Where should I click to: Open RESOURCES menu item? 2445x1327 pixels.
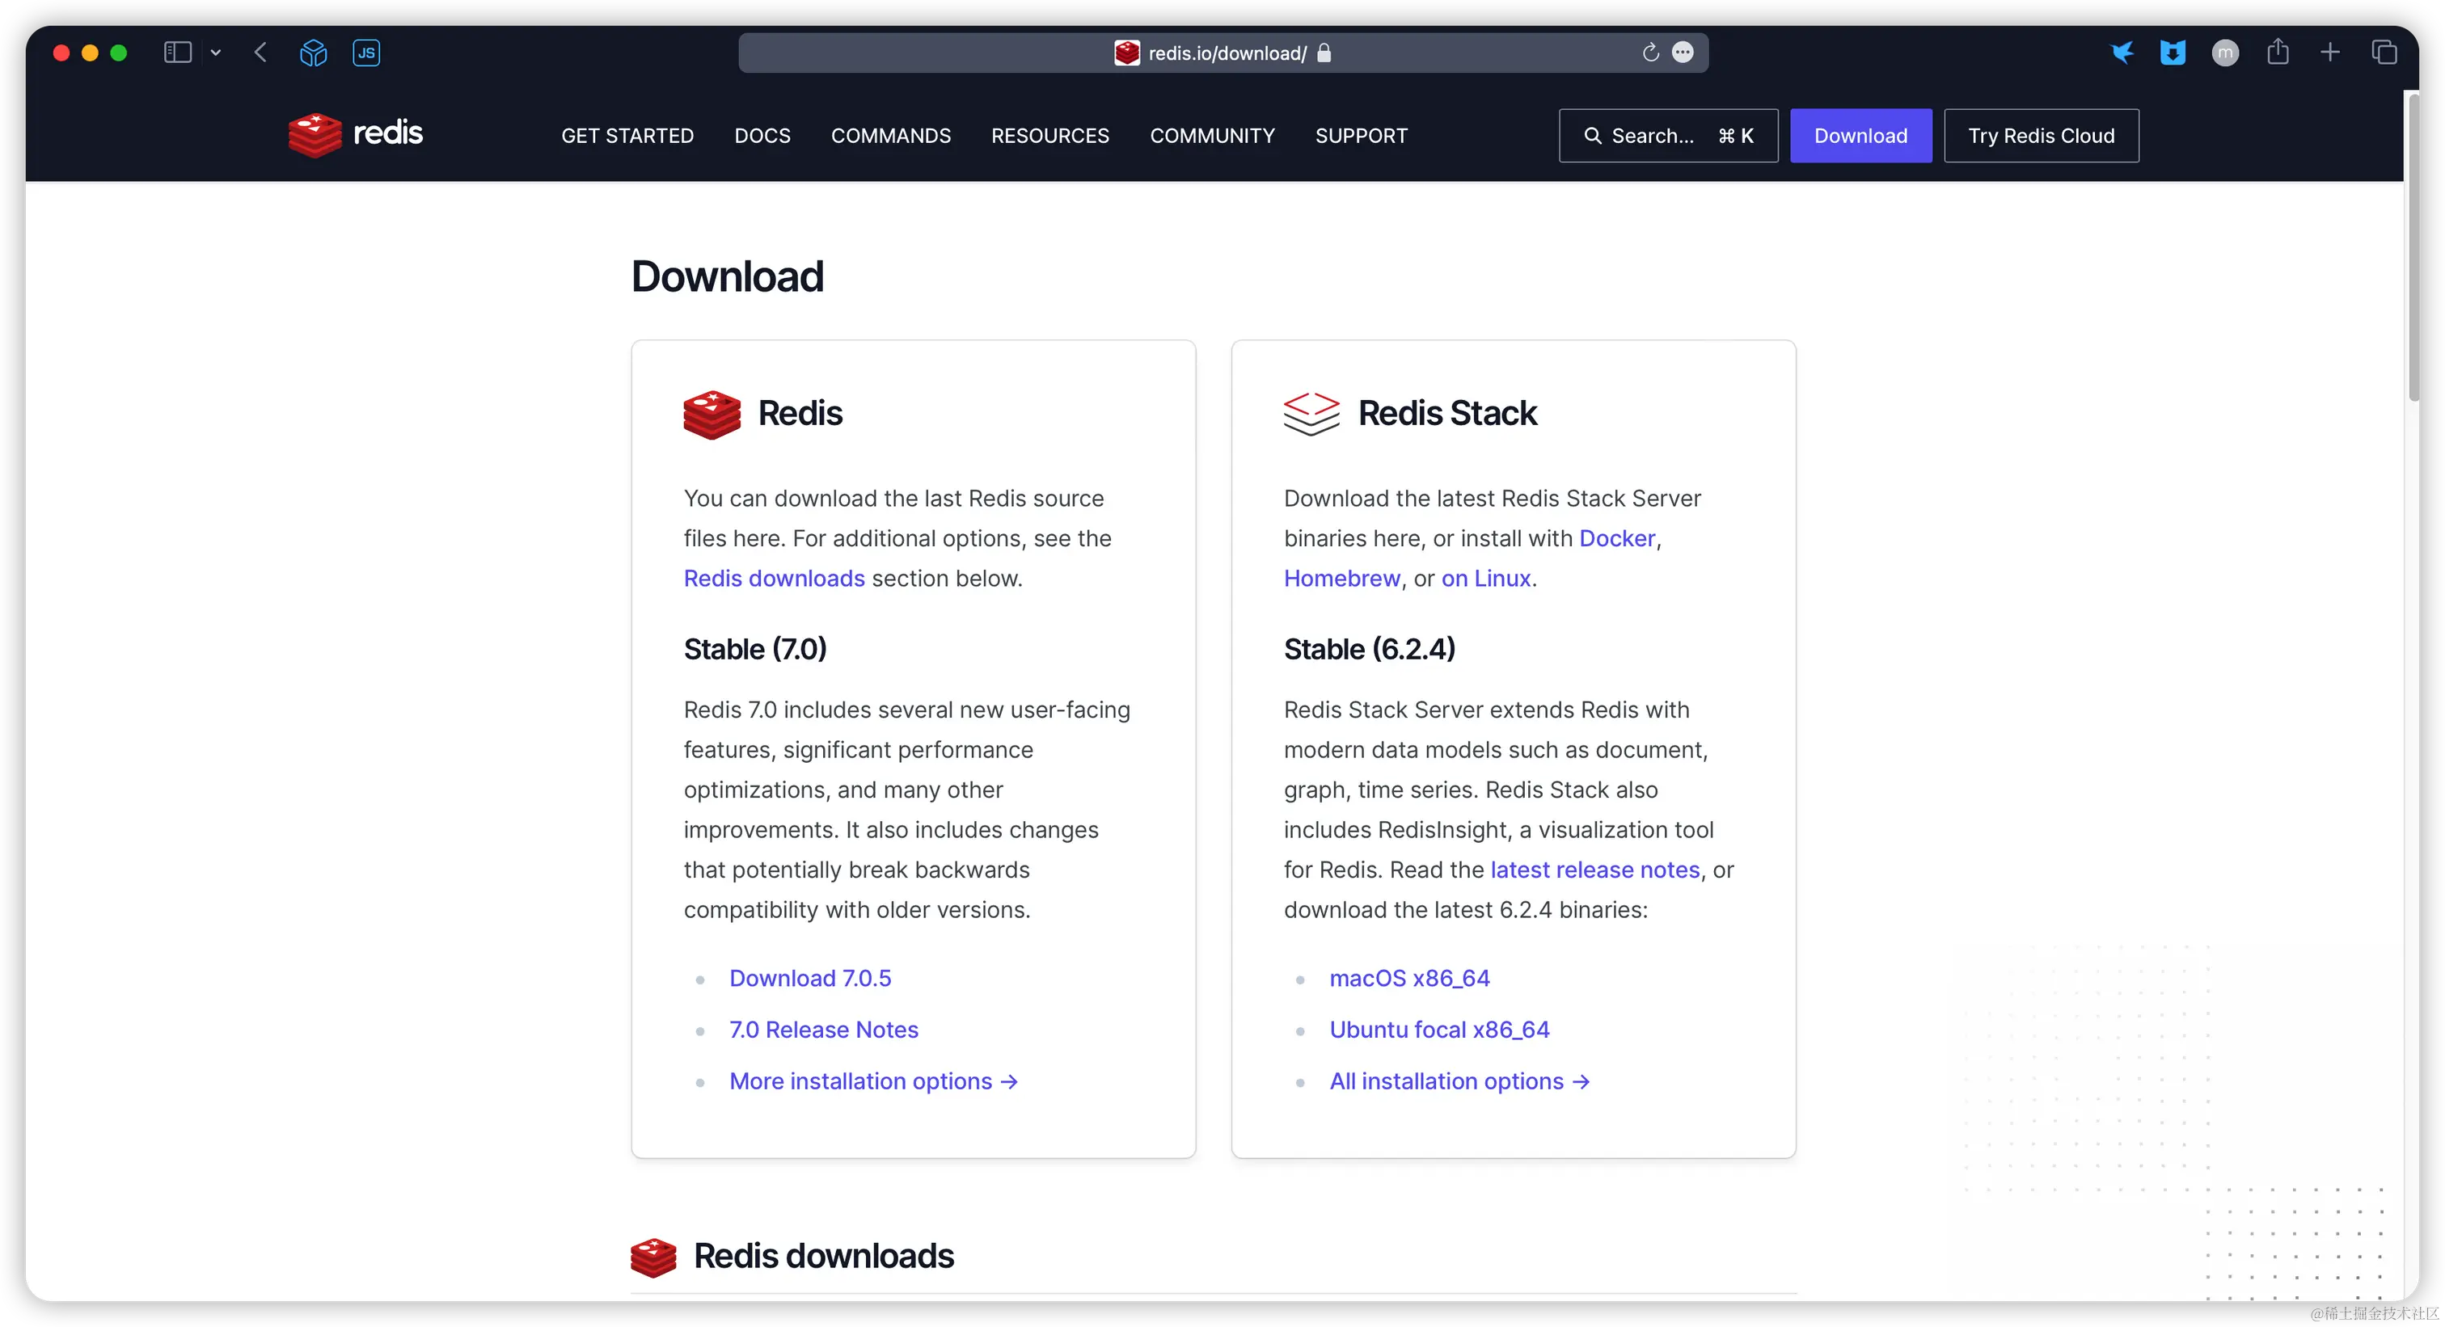1049,136
